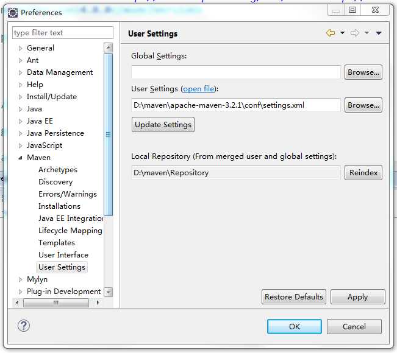Expand the Install/Update node
The image size is (397, 353).
pos(21,97)
